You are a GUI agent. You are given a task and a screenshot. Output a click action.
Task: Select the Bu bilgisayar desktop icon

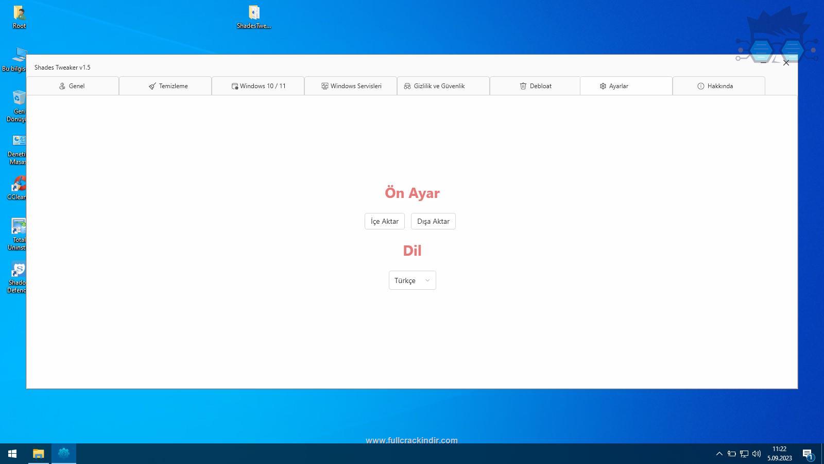[x=14, y=60]
